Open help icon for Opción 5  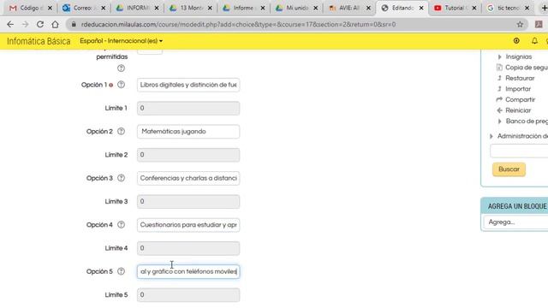(121, 271)
